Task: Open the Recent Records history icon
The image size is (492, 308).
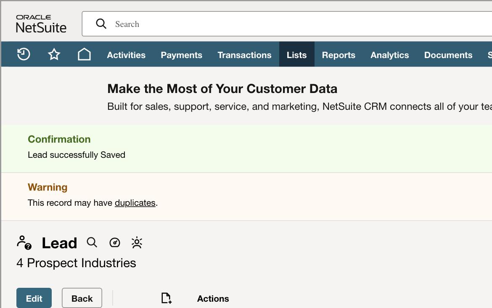Action: (x=24, y=54)
